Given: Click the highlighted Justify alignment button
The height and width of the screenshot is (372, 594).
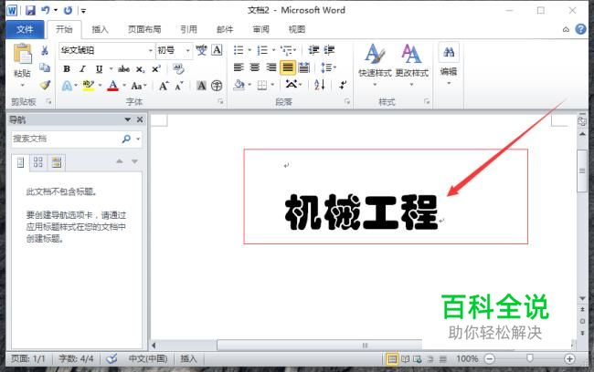Looking at the screenshot, I should click(288, 67).
